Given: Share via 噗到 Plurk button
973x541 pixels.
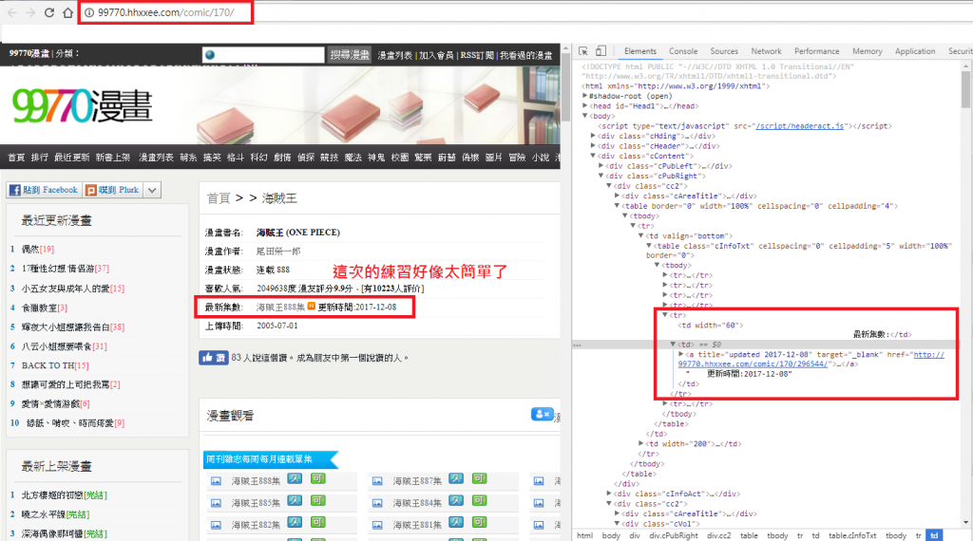Looking at the screenshot, I should [112, 190].
